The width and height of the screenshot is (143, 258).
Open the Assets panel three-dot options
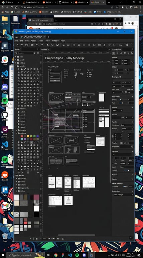(x=38, y=49)
